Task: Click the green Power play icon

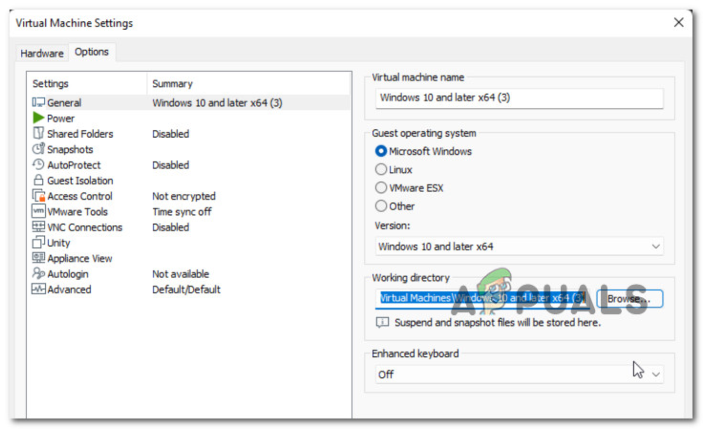Action: point(38,118)
